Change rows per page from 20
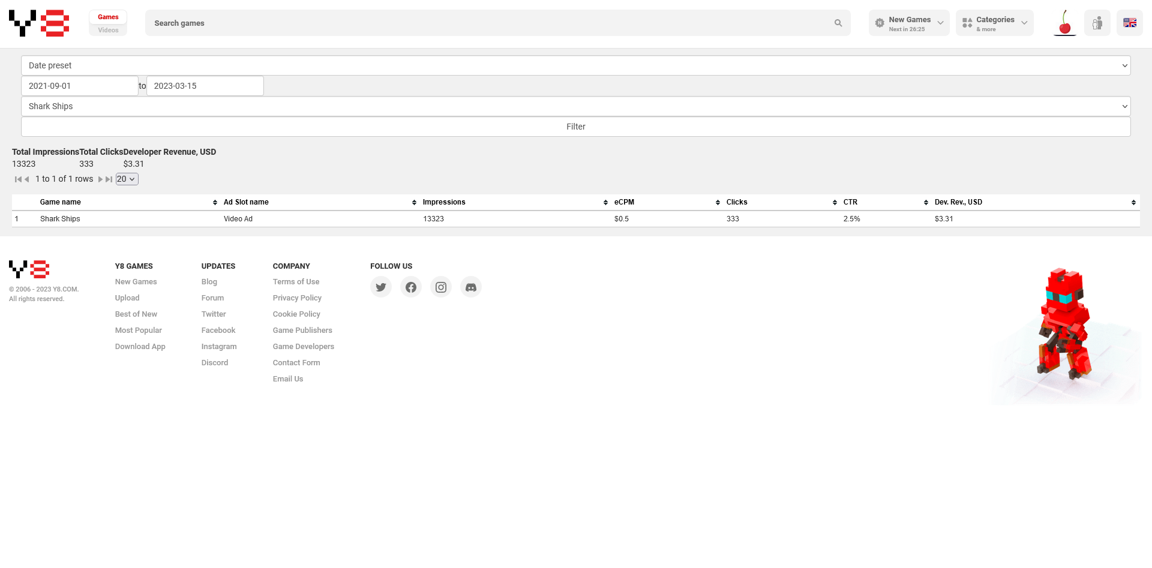 coord(127,179)
